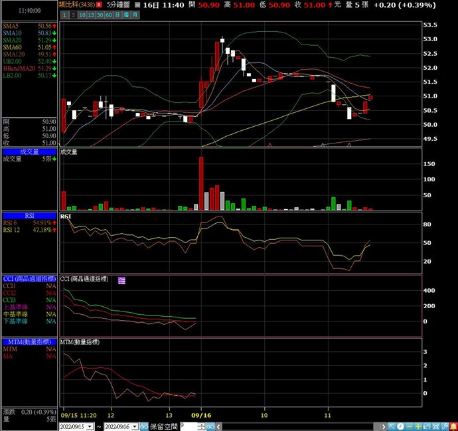Click the plus zoom-in icon
The height and width of the screenshot is (431, 458).
coord(418,426)
